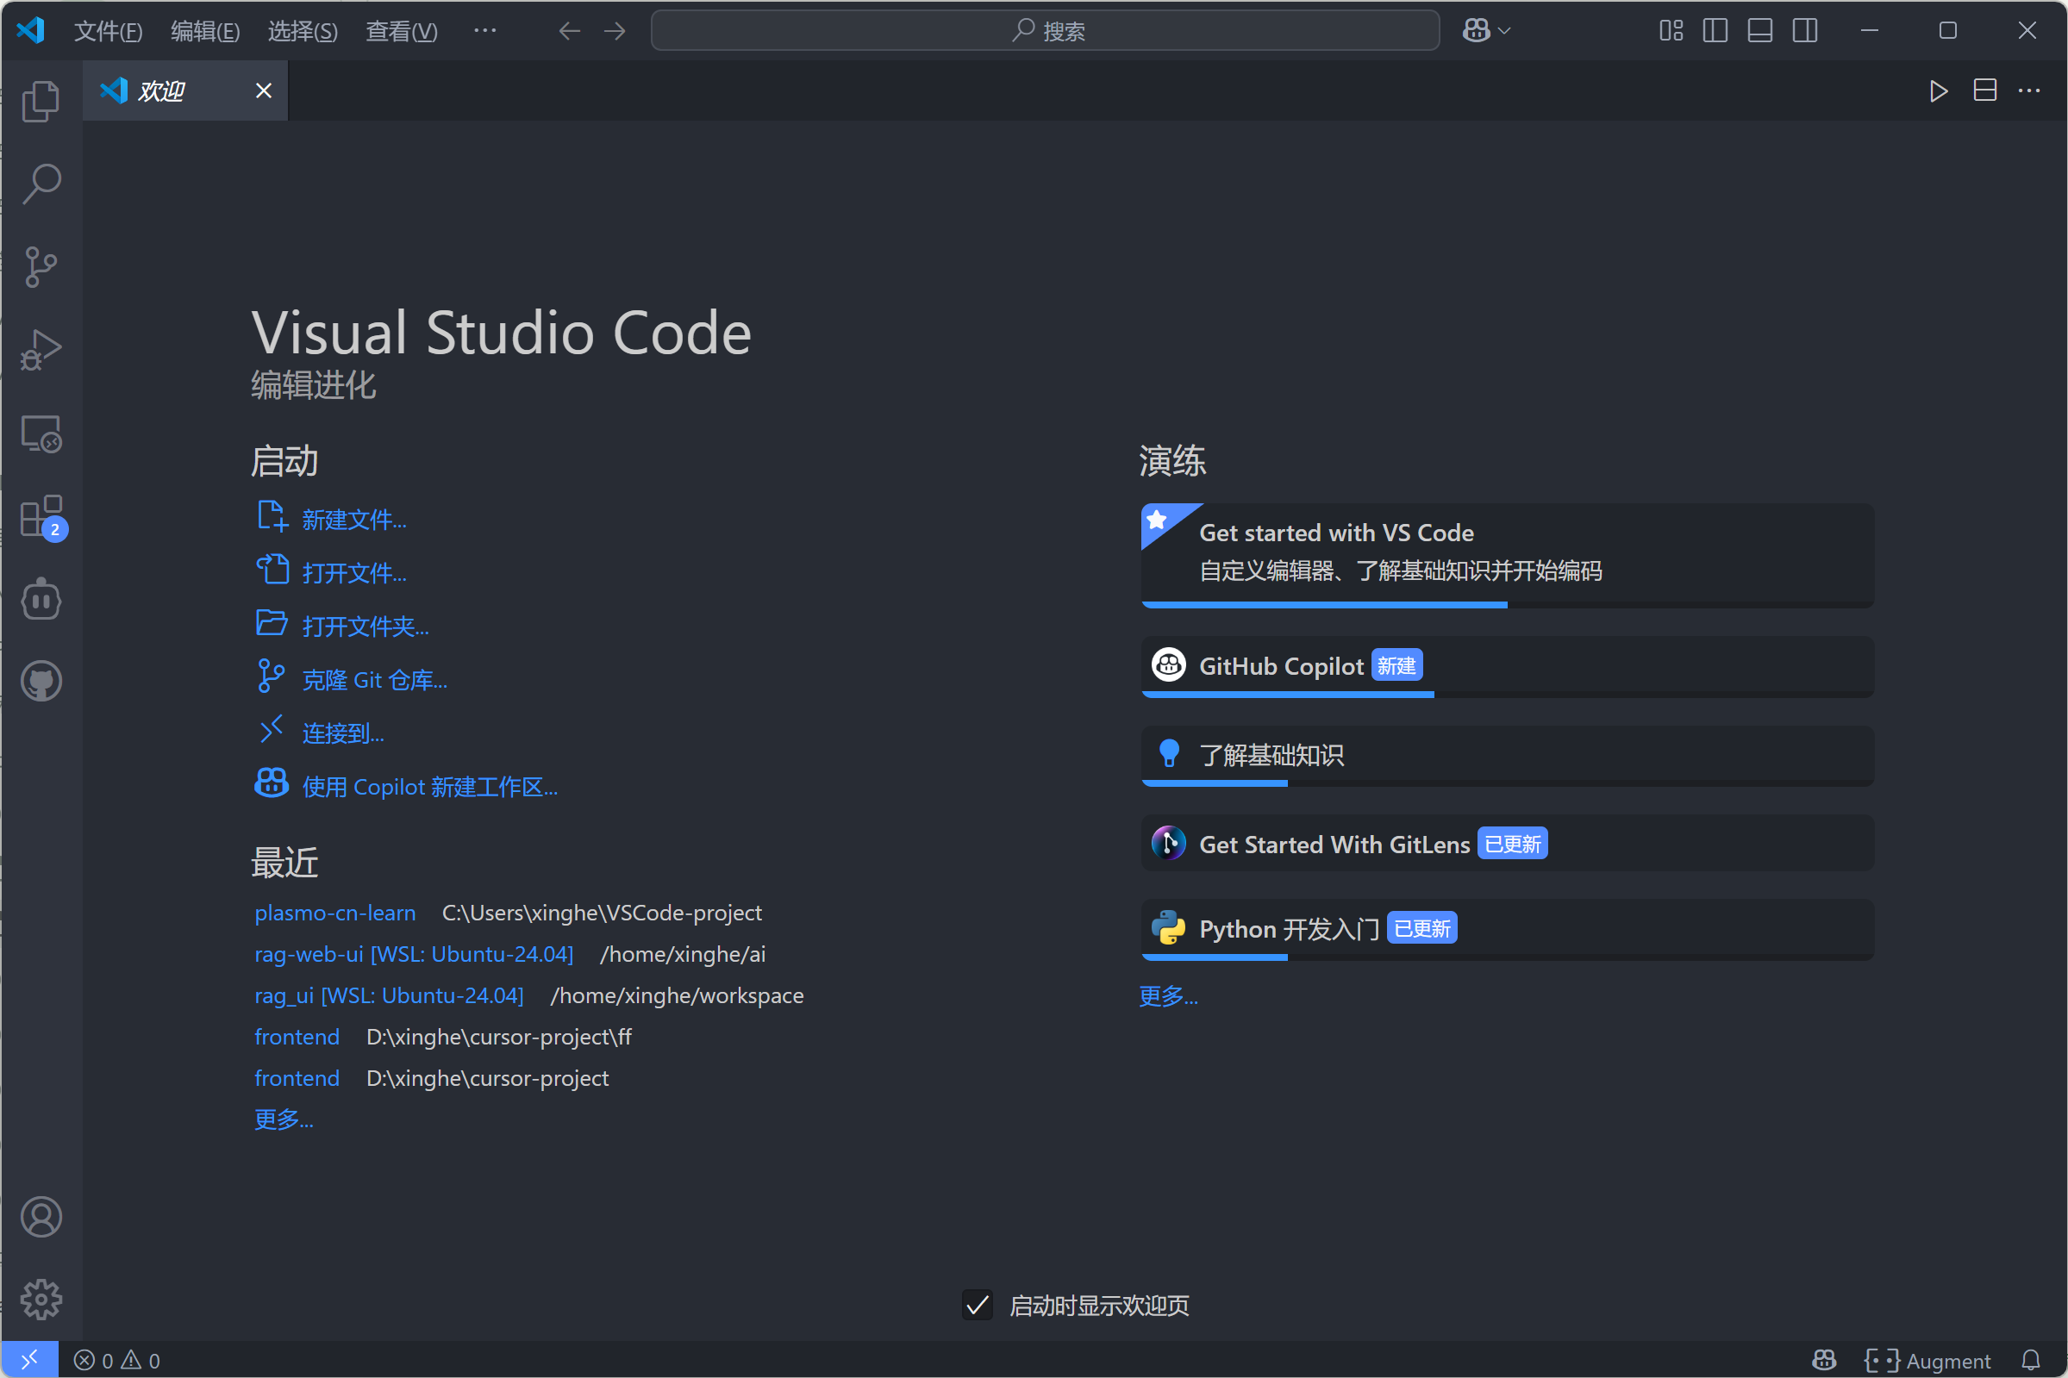This screenshot has width=2068, height=1378.
Task: Open the Python 开发入门 walkthrough
Action: coord(1508,930)
